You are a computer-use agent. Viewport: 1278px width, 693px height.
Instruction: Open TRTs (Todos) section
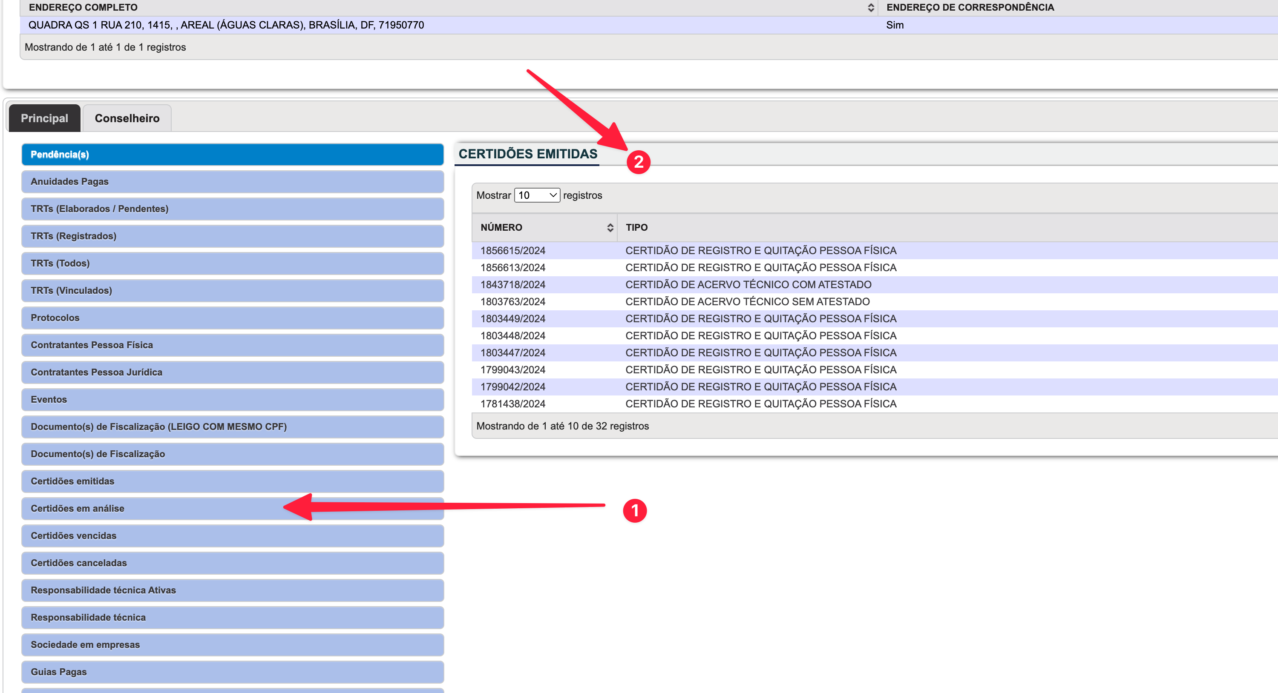(x=232, y=263)
